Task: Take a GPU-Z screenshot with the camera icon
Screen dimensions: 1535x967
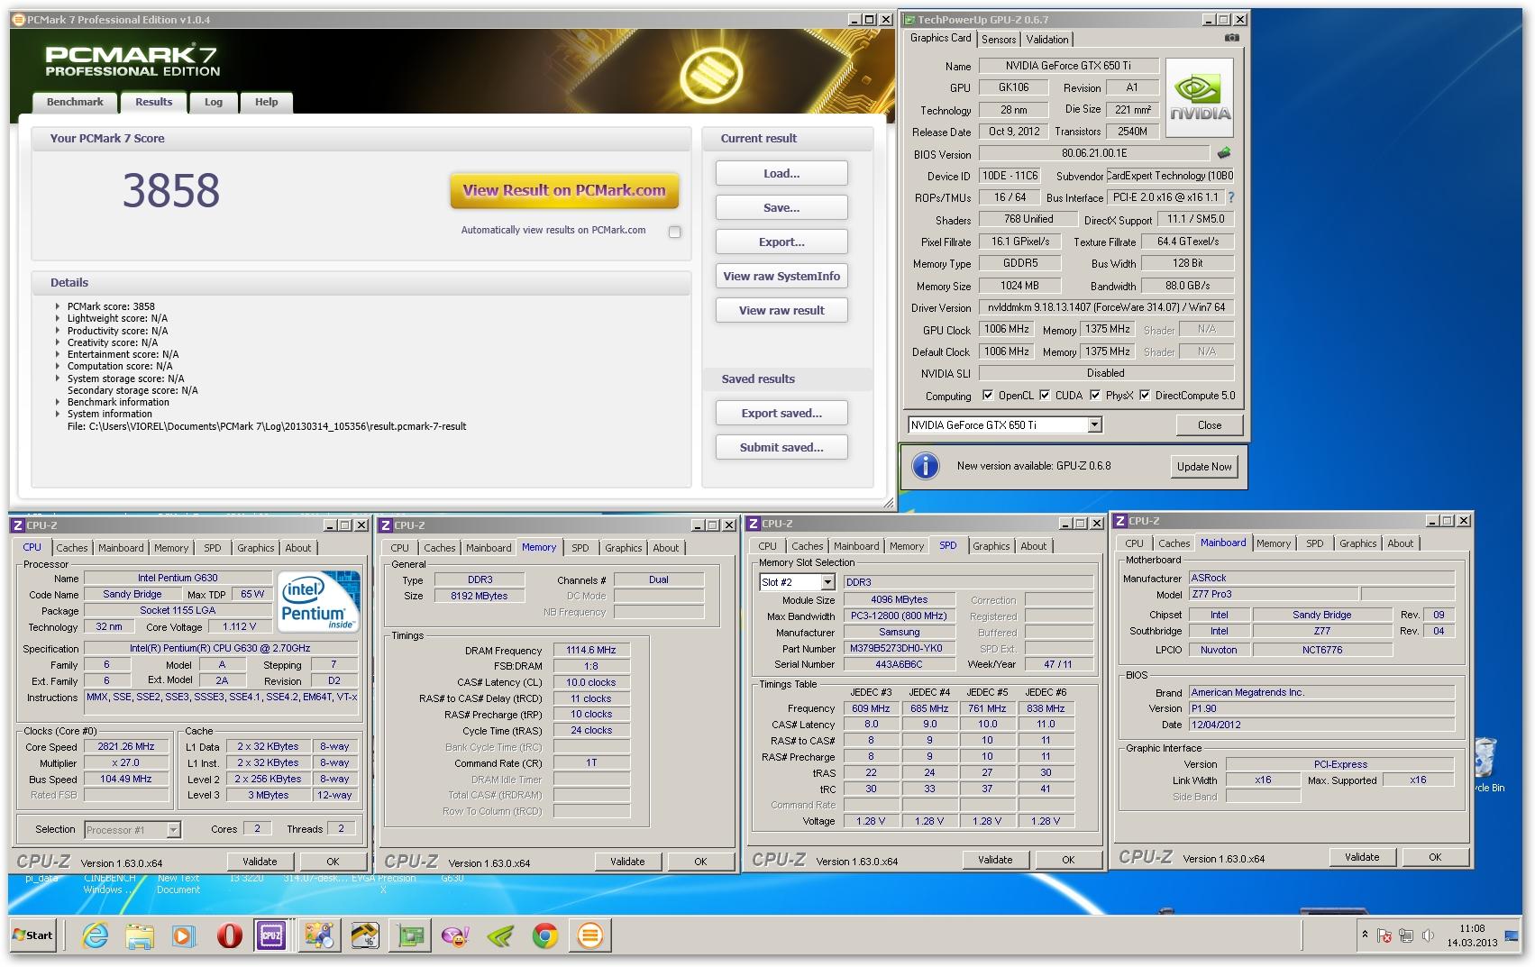Action: (1231, 38)
